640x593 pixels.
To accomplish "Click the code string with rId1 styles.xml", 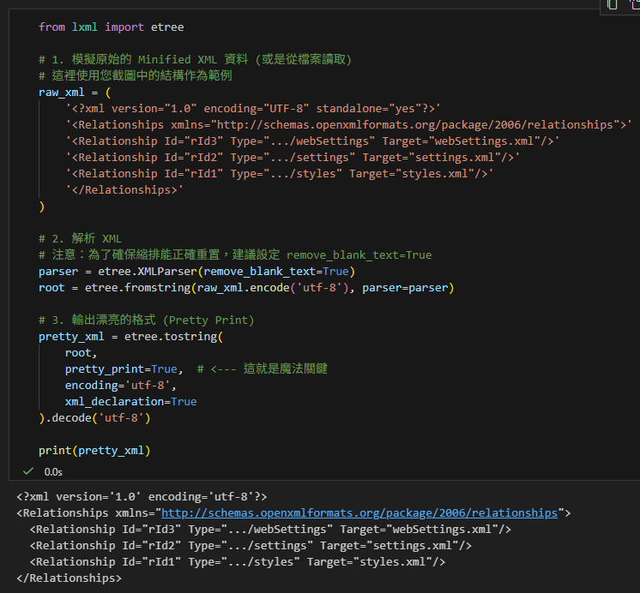I will [279, 174].
